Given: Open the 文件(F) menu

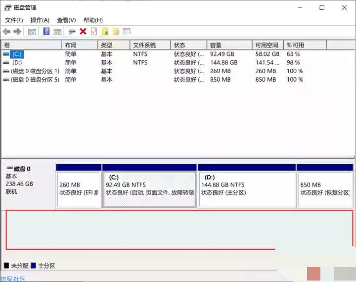Looking at the screenshot, I should click(x=14, y=20).
